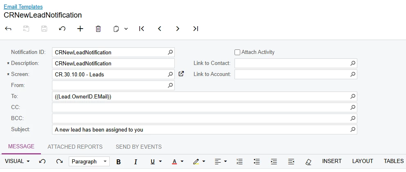Screen dimensions: 406x172
Task: Expand the VISUAL editor mode dropdown
Action: click(17, 161)
